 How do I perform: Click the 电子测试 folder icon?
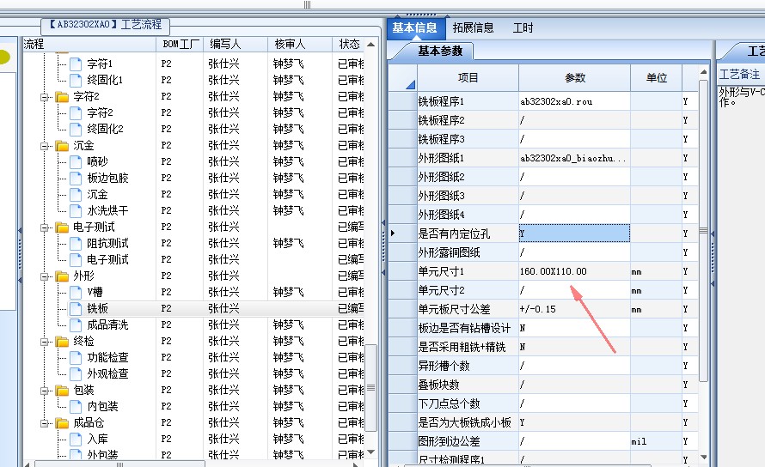click(x=62, y=227)
